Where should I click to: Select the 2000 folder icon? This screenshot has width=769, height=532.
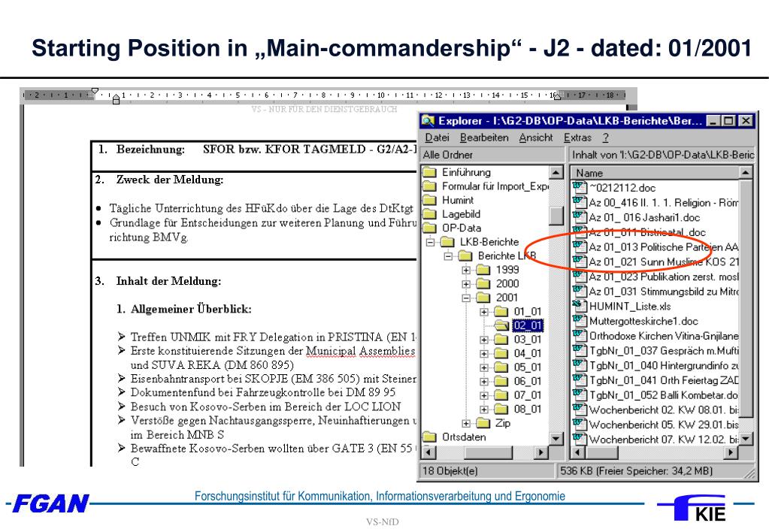point(483,283)
